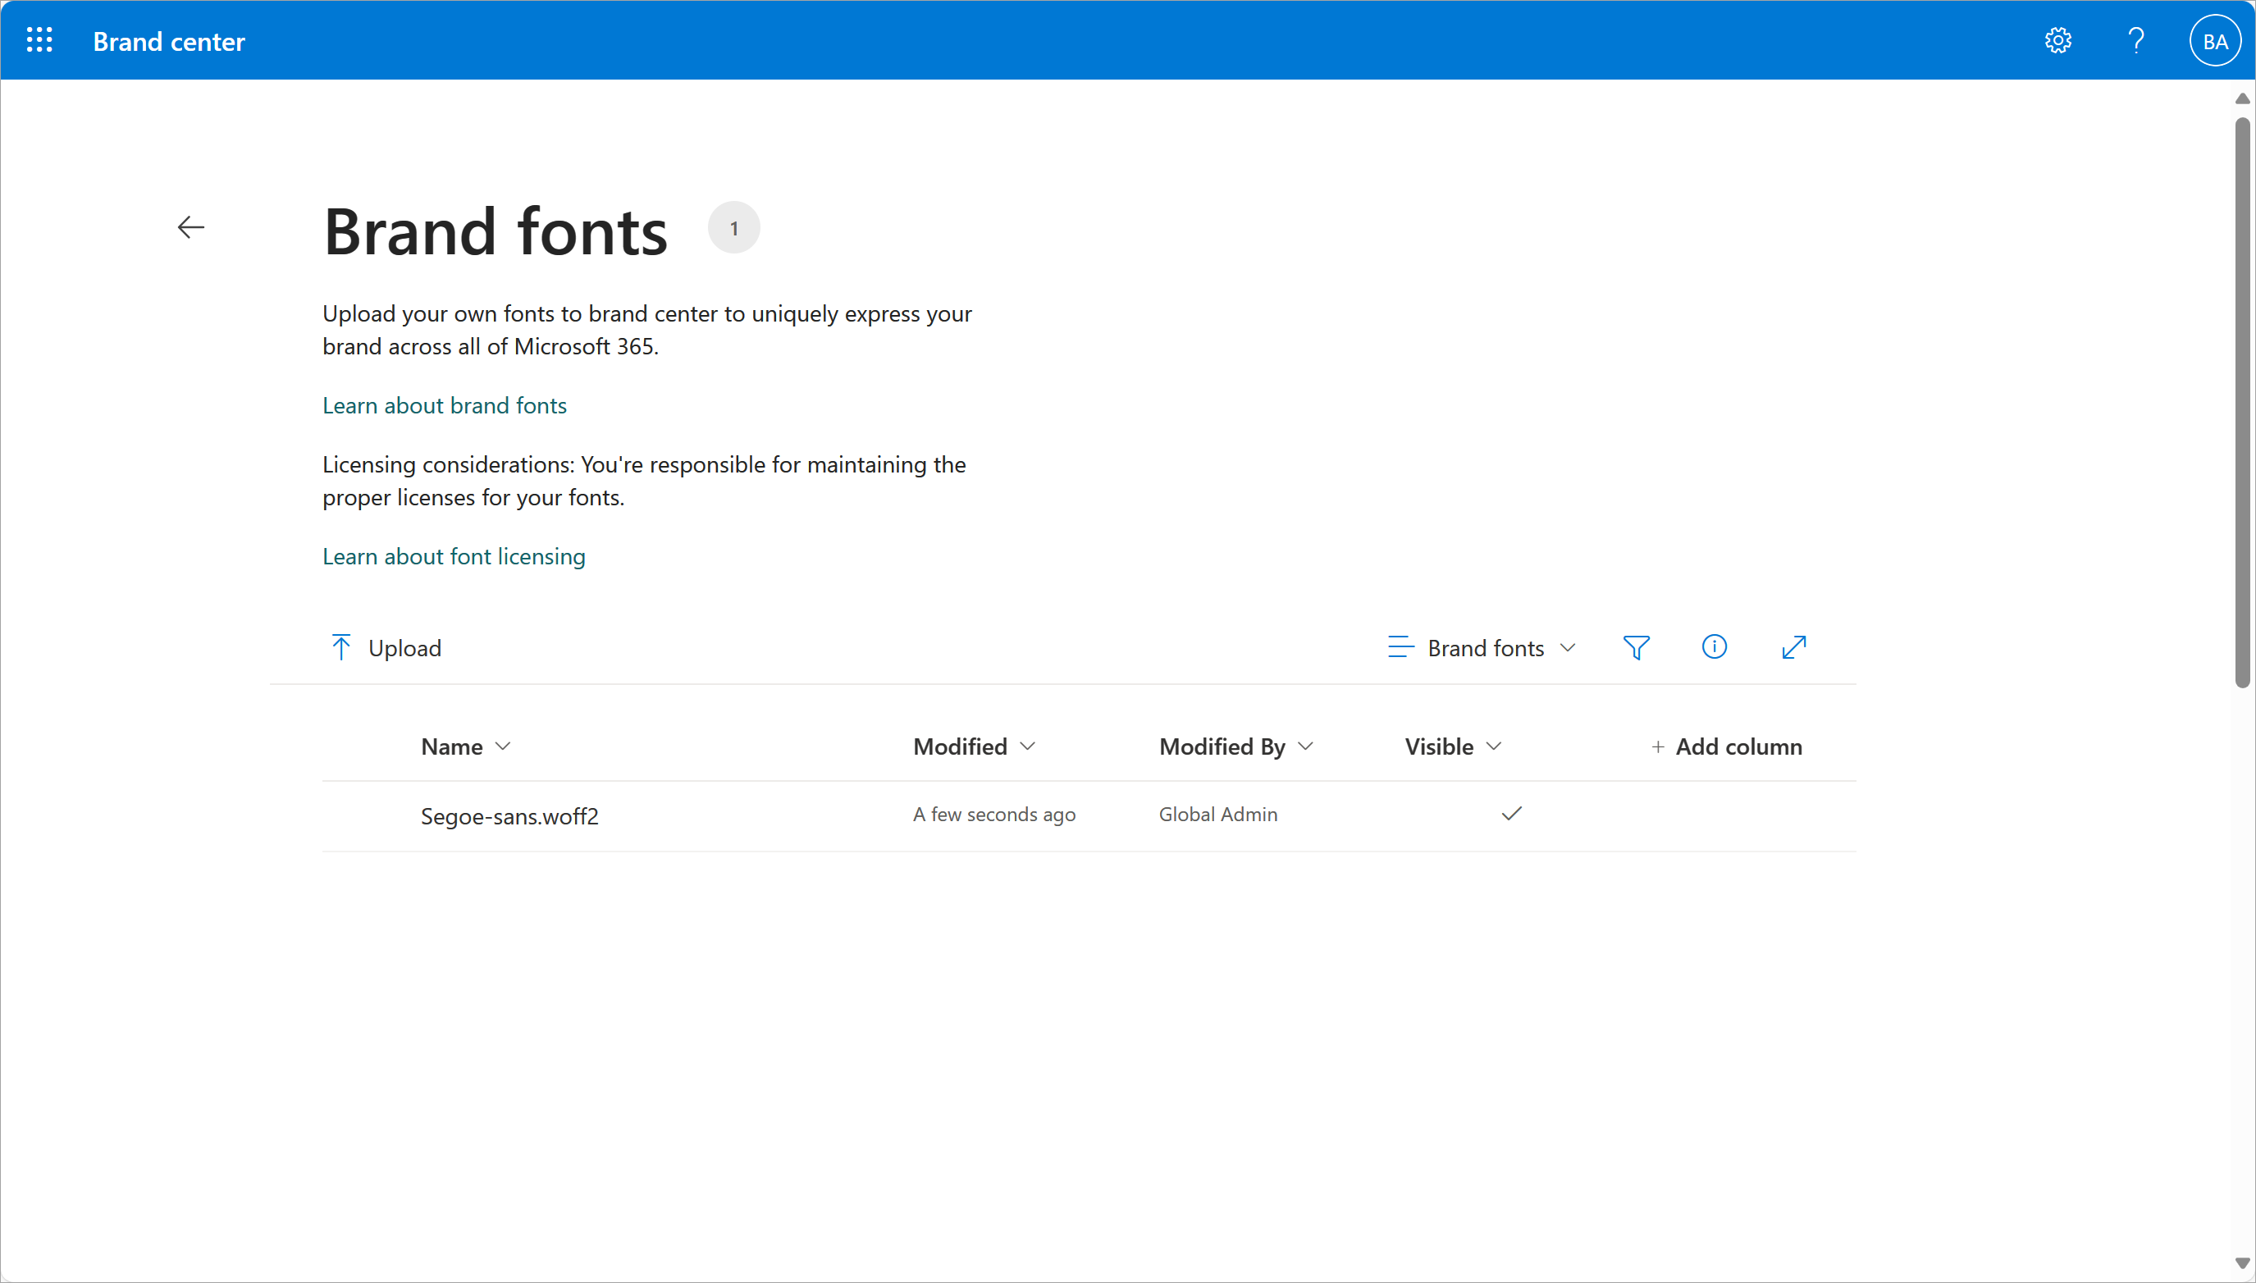Open the app launcher waffle menu
This screenshot has height=1283, width=2256.
click(39, 40)
